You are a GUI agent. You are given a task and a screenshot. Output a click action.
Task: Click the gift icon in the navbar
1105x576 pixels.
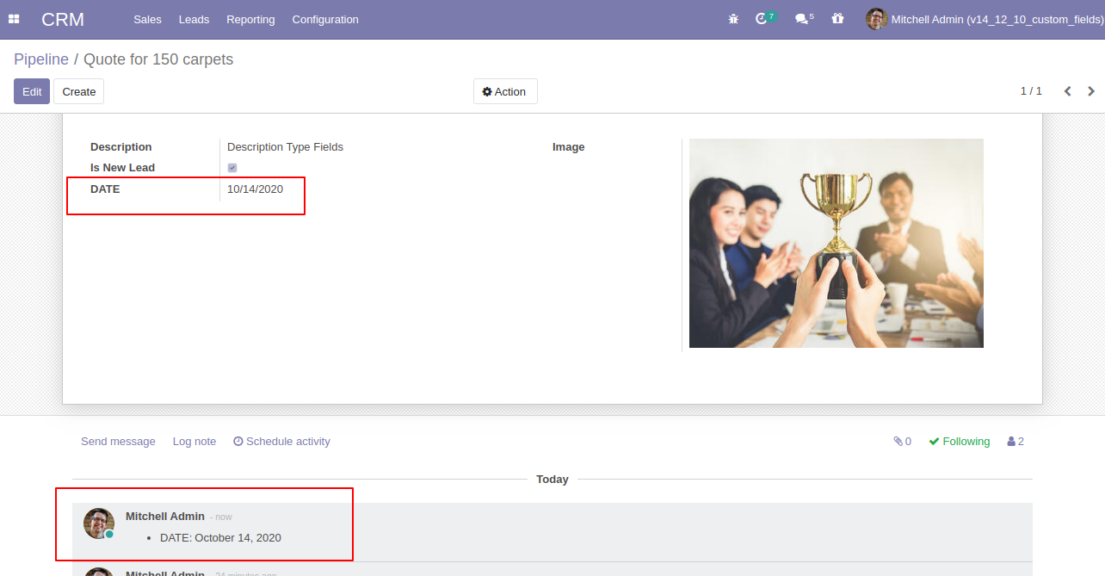point(837,19)
